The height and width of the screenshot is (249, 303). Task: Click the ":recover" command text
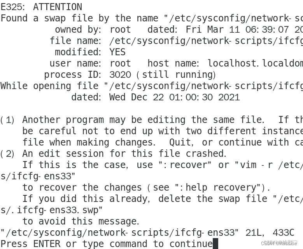(185, 165)
